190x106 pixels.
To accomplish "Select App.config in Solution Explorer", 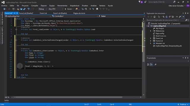I will coord(160,34).
